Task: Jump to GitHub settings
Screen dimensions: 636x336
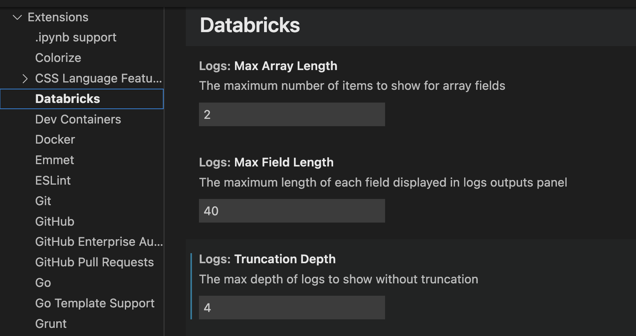Action: [55, 221]
